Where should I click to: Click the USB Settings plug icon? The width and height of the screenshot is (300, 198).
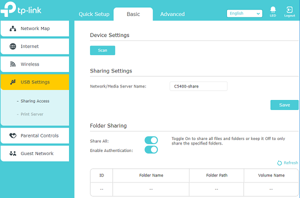(13, 82)
